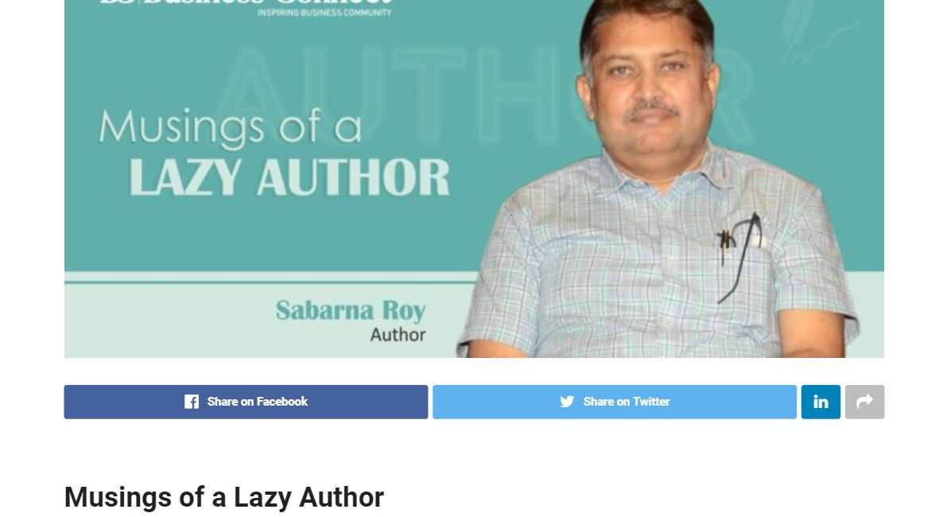Click the 'Musings of a Lazy Author' heading
947x517 pixels.
pos(224,497)
